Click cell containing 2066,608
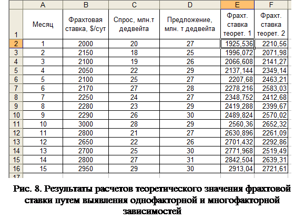This screenshot has width=305, height=220. [237, 61]
